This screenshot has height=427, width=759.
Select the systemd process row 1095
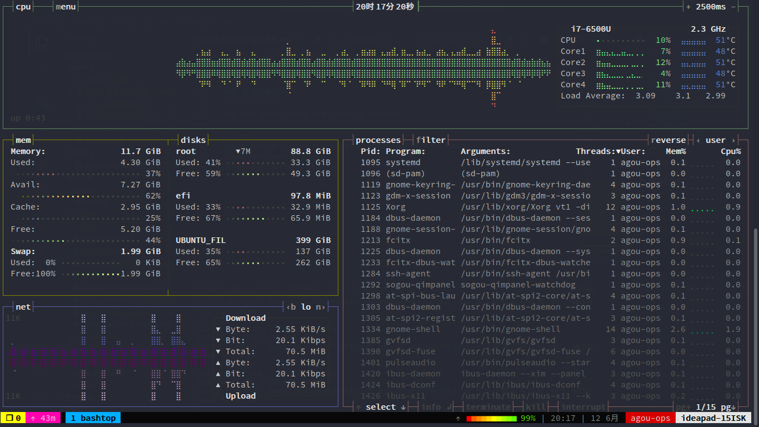coord(550,162)
